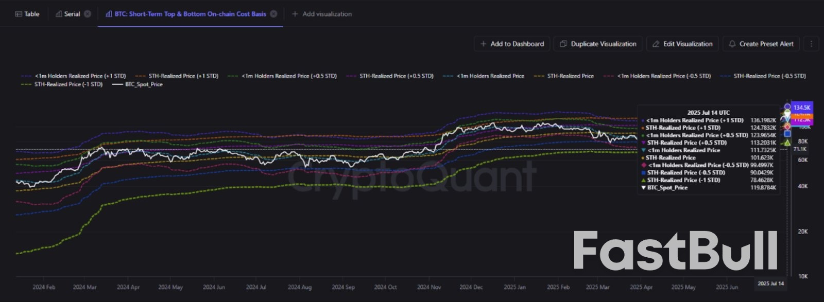
Task: Toggle plain STH-Realized Price legend entry
Action: pyautogui.click(x=563, y=76)
